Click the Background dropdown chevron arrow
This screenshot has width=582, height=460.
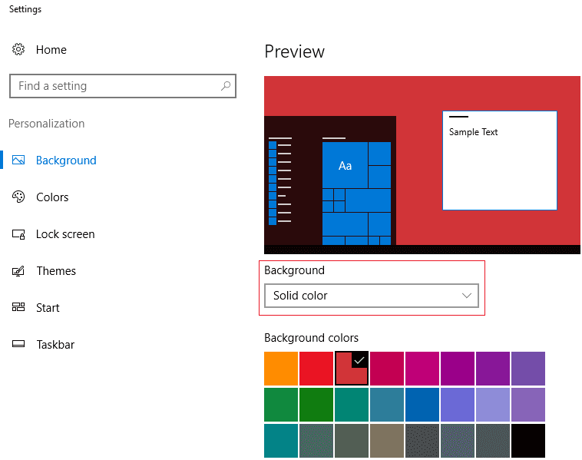467,296
